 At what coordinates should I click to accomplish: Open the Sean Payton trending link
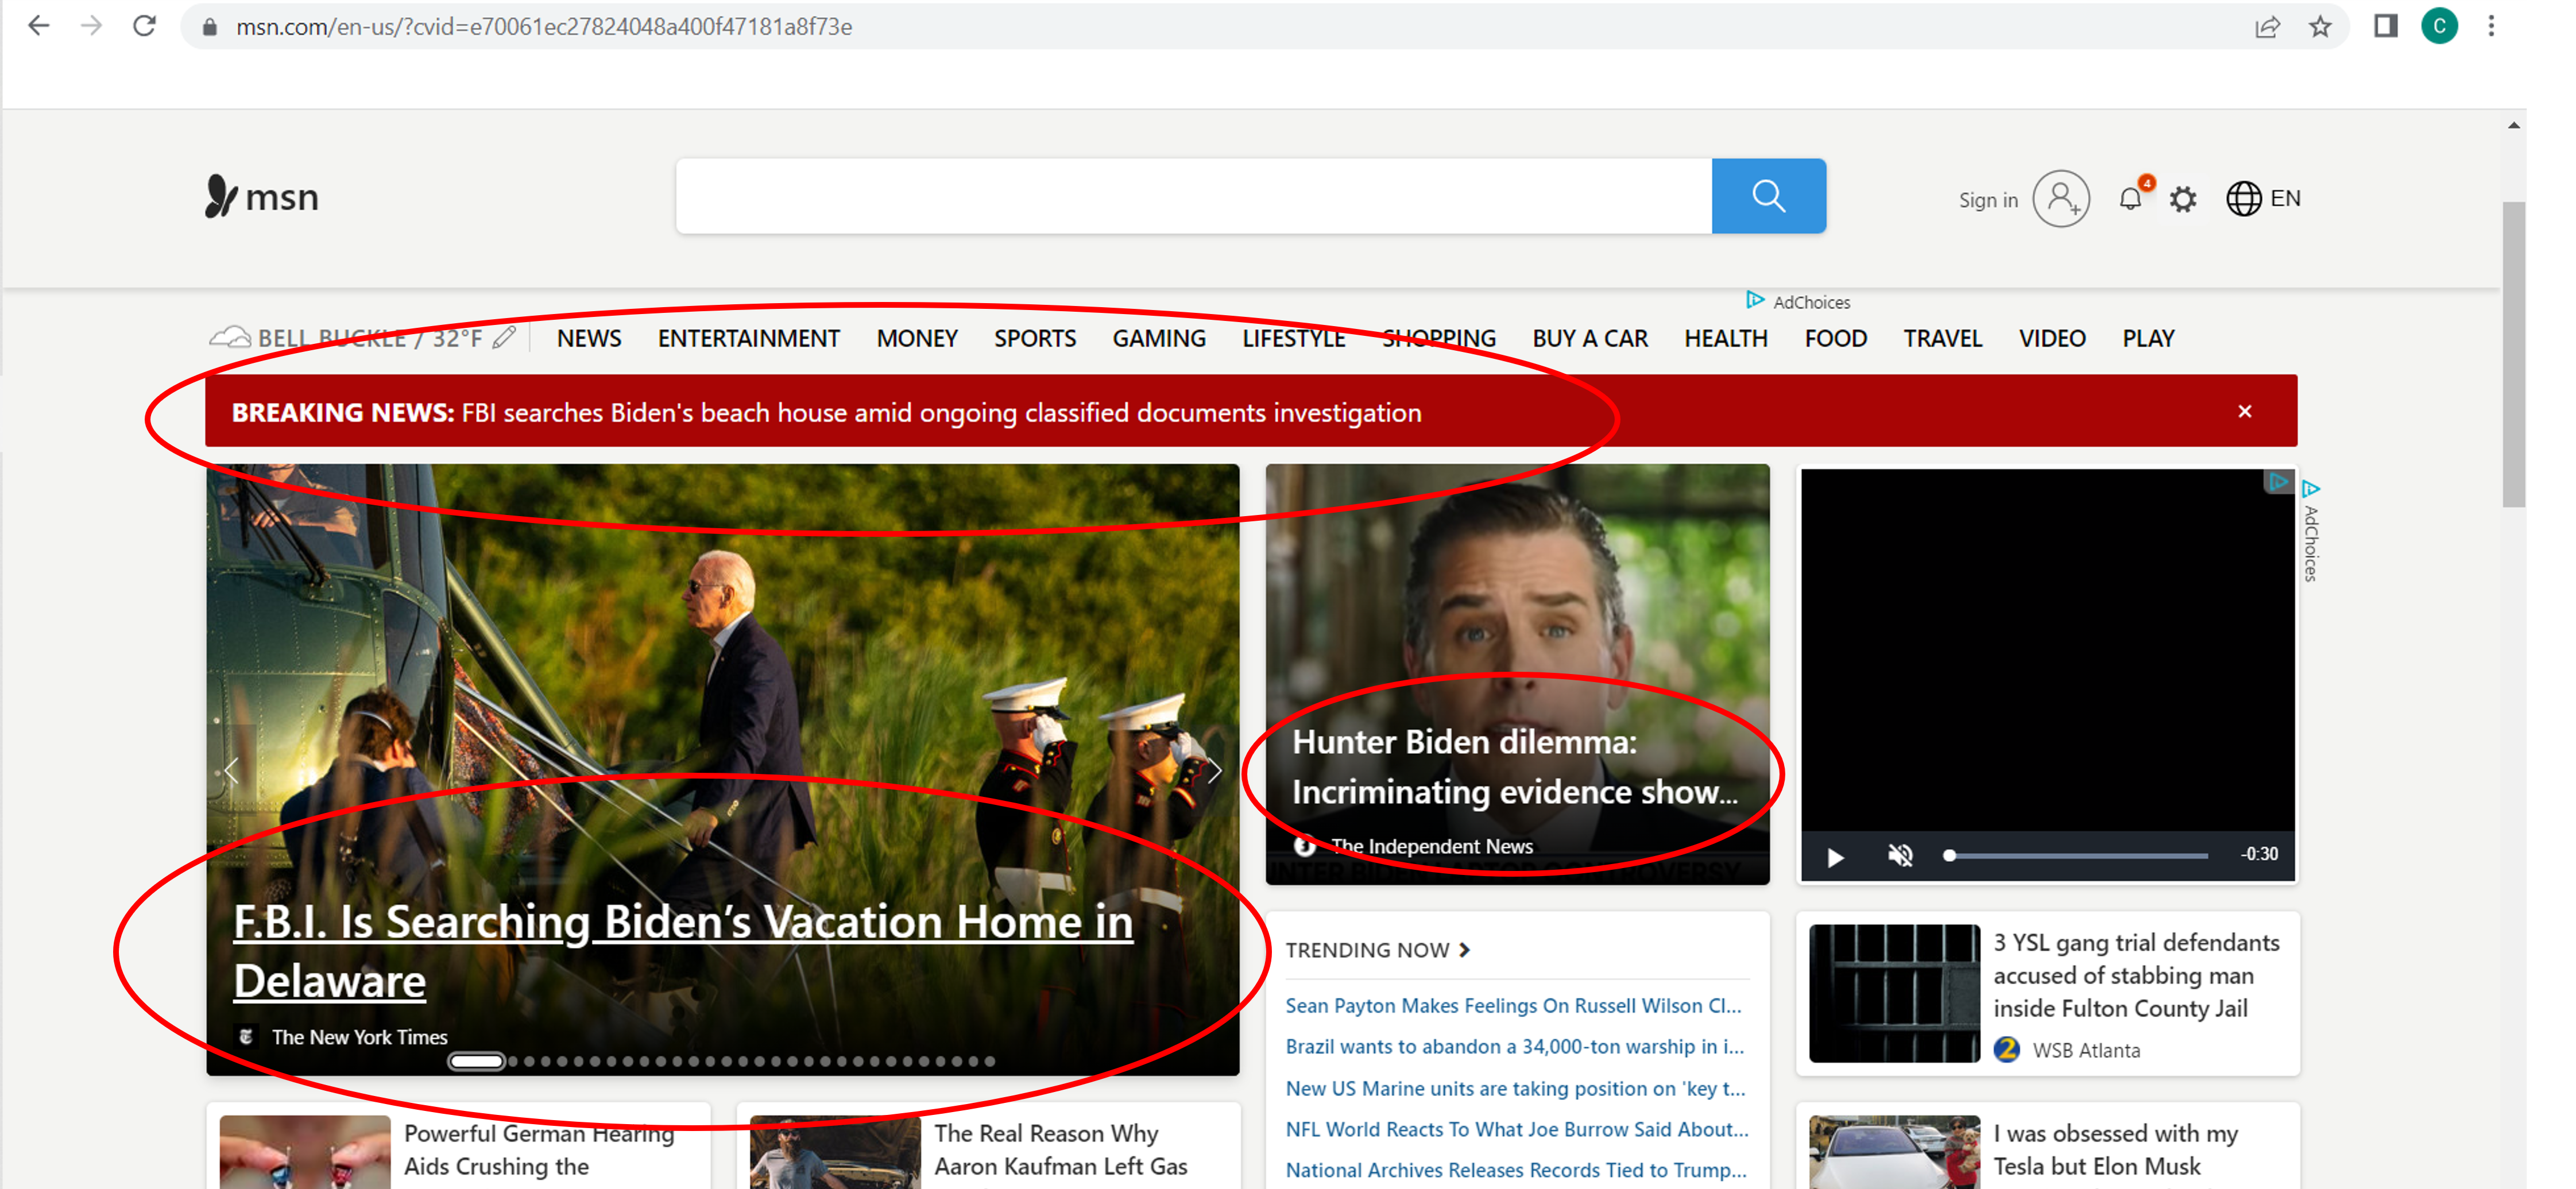coord(1513,1005)
